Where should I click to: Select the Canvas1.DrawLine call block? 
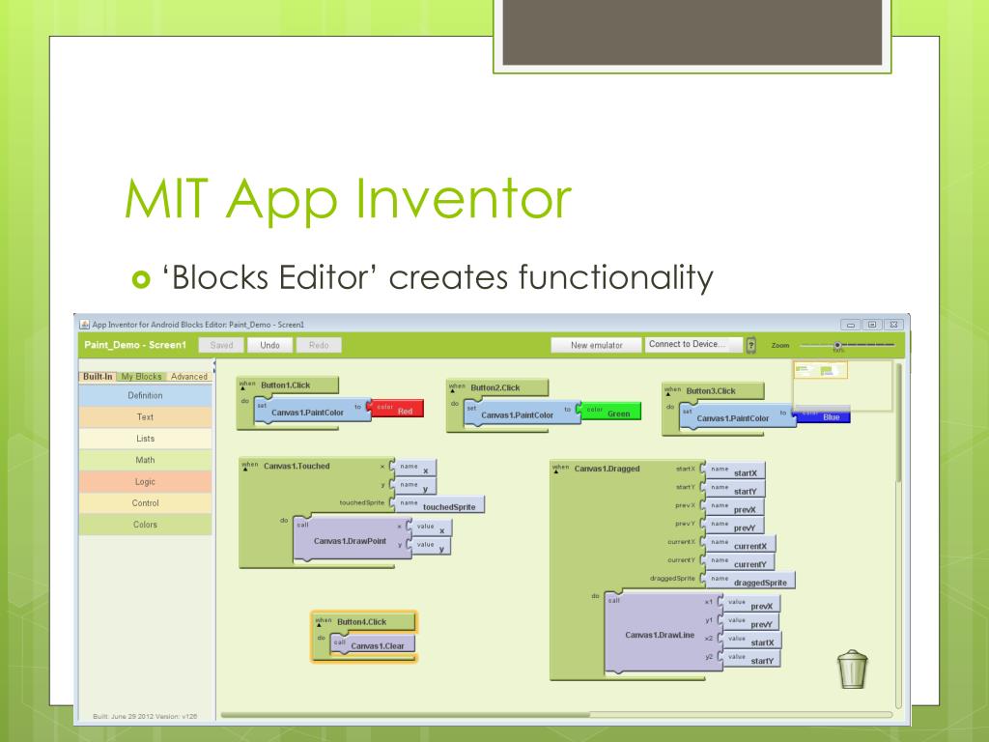coord(662,633)
